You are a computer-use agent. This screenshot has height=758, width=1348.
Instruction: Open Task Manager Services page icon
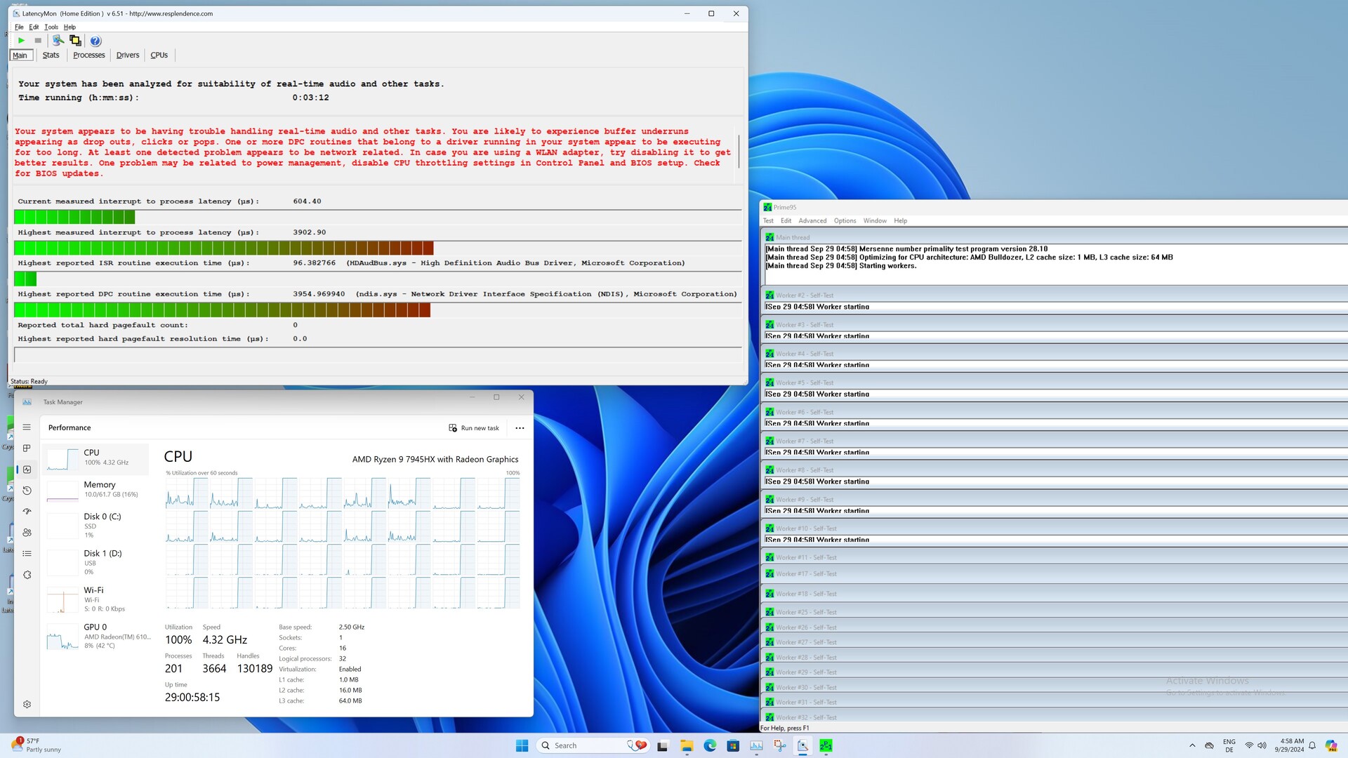(x=27, y=575)
